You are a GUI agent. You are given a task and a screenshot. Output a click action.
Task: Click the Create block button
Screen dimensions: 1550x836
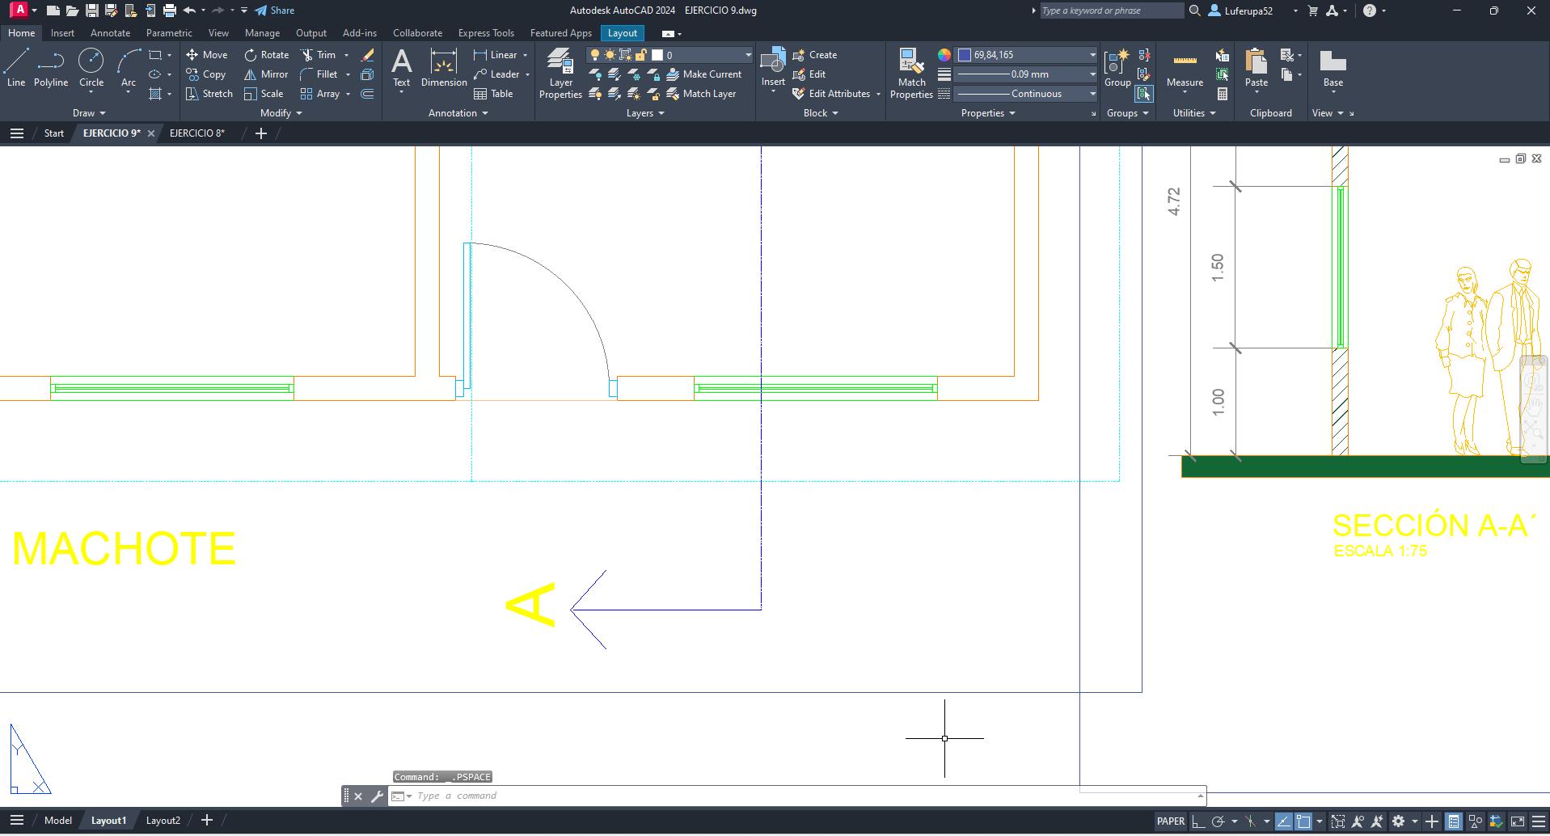pos(815,55)
